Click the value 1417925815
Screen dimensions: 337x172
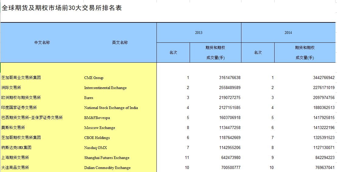click(324, 117)
